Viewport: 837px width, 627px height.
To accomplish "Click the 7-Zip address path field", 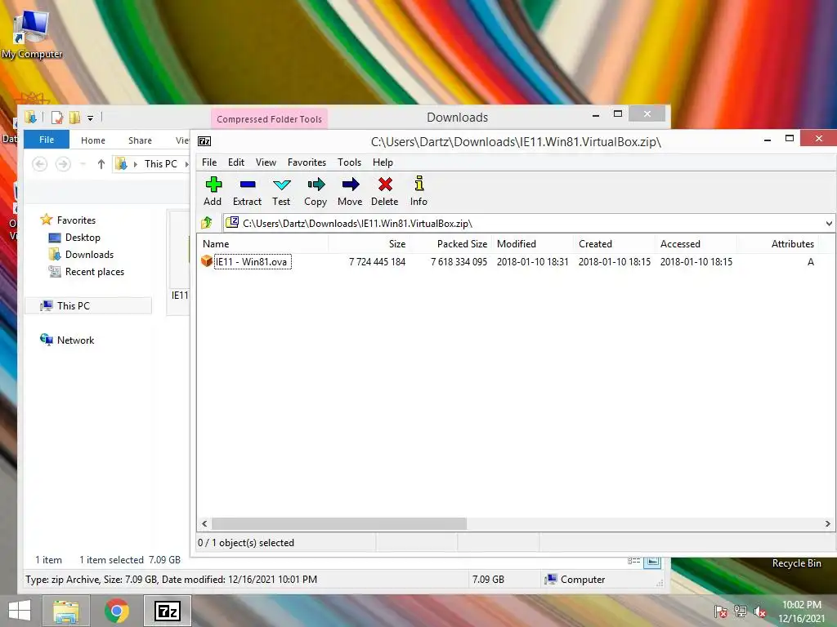I will (x=523, y=224).
